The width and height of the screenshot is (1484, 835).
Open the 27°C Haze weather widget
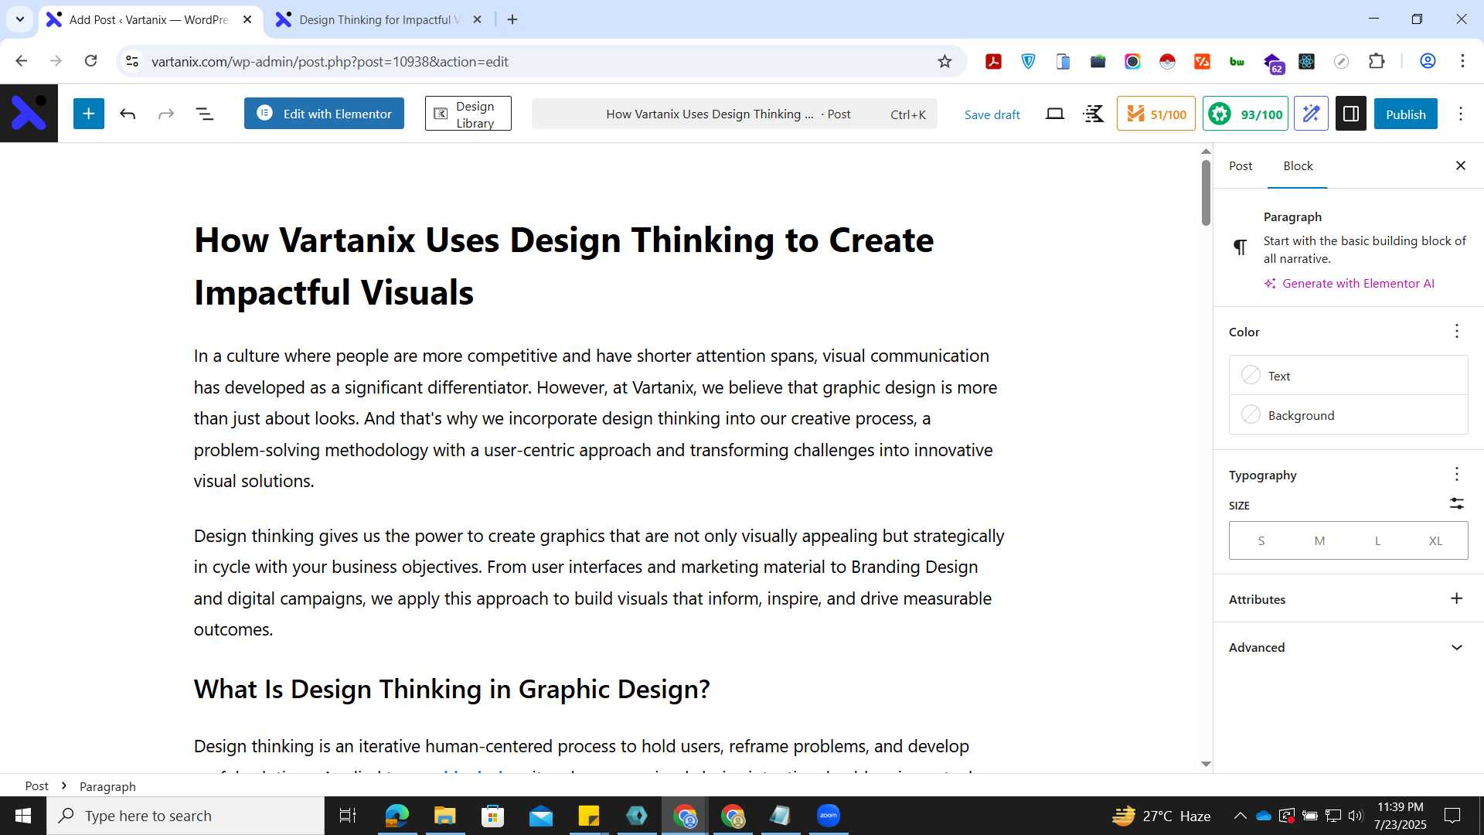[x=1161, y=816]
